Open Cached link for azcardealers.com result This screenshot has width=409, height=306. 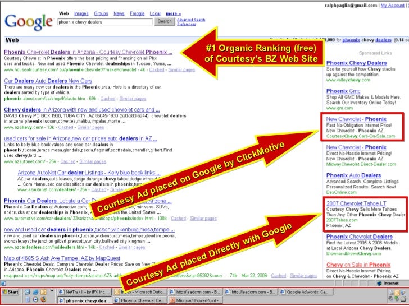[107, 247]
